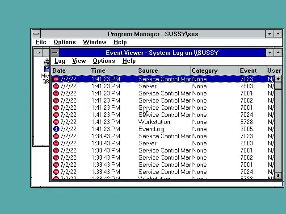The image size is (286, 214).
Task: Open the Program Manager control menu box
Action: [x=36, y=34]
